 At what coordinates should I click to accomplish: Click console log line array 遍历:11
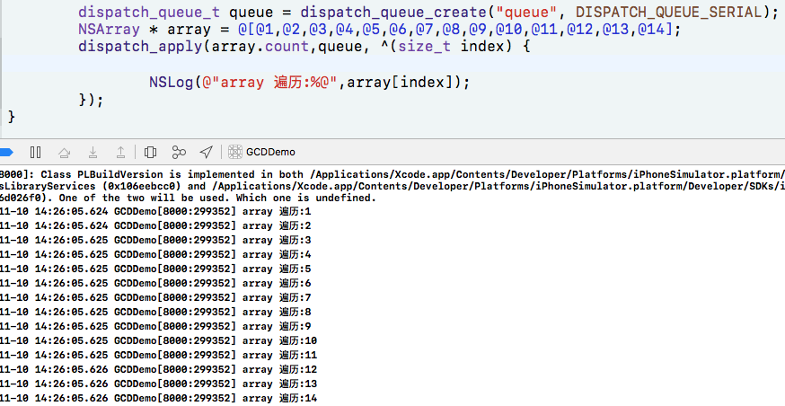click(159, 356)
